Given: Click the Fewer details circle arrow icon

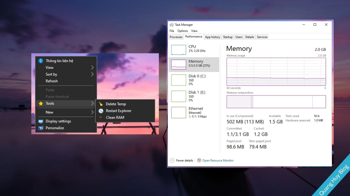Looking at the screenshot, I should [172, 160].
